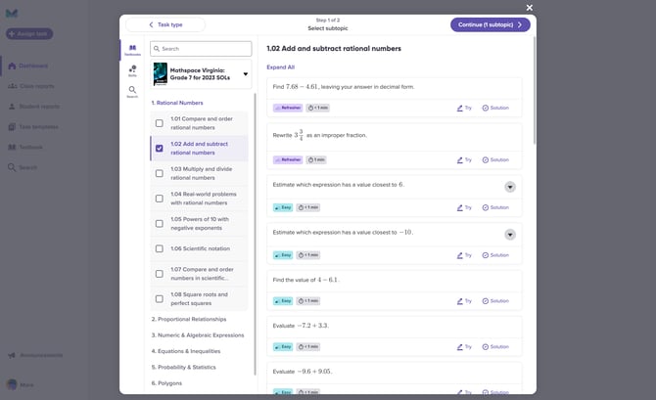The image size is (656, 400).
Task: Open Search in left navigation
Action: pos(23,167)
